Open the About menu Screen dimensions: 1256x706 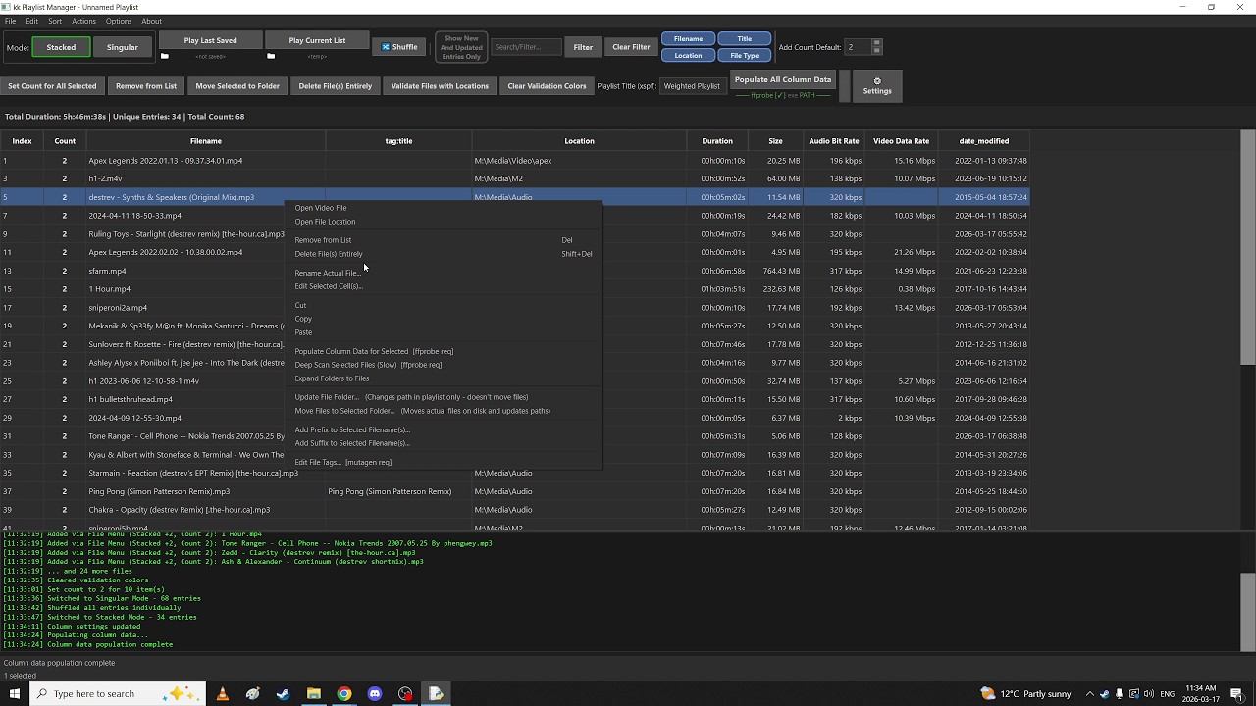151,21
